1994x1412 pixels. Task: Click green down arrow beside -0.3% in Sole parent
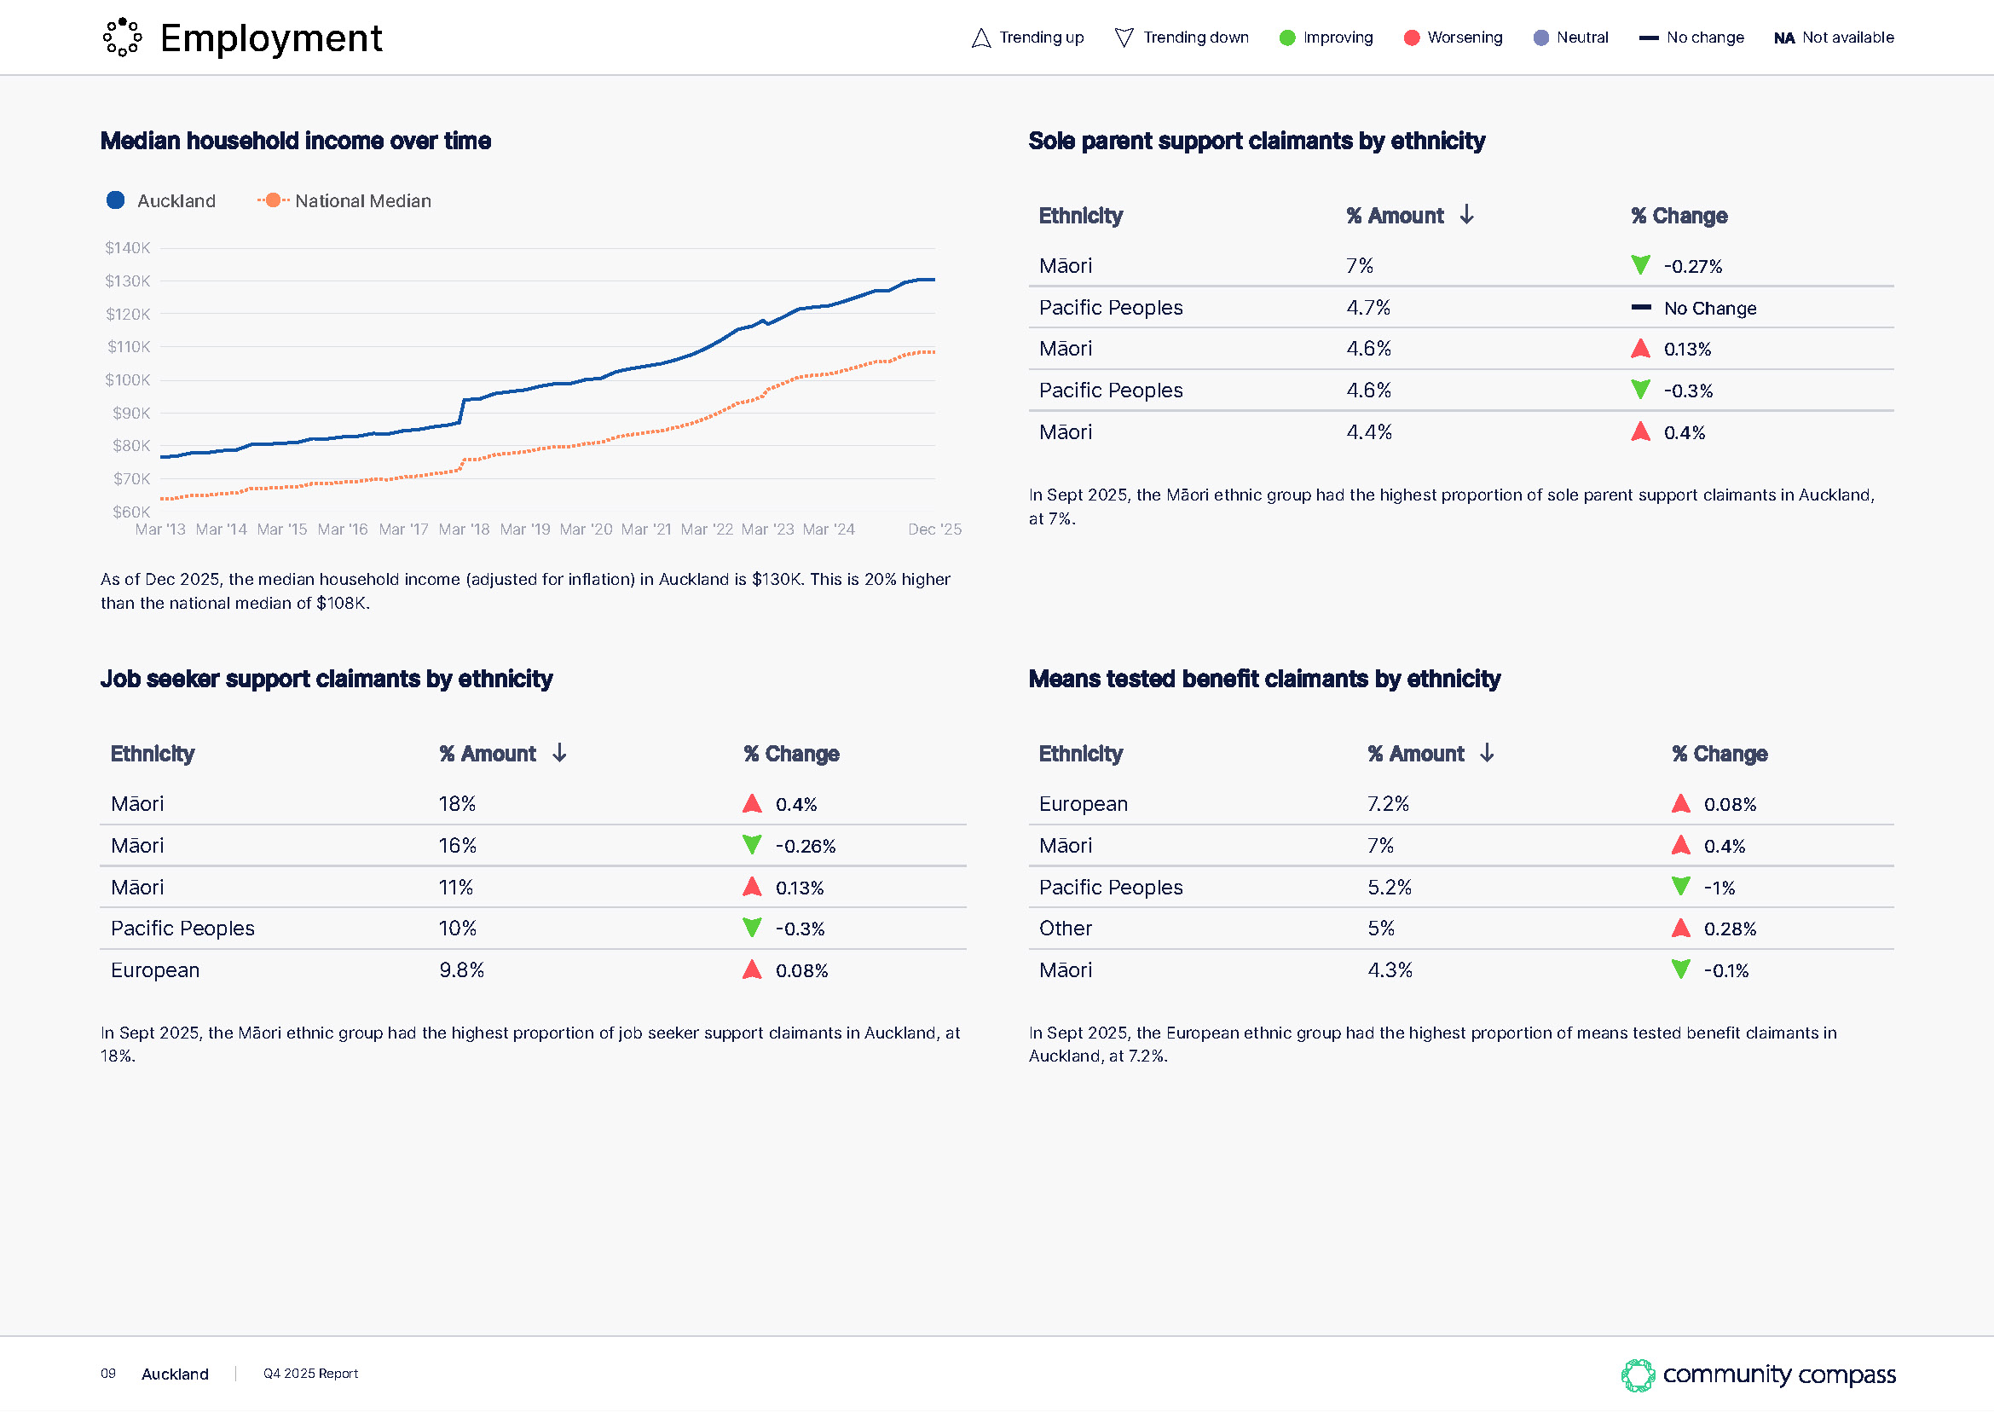1640,390
